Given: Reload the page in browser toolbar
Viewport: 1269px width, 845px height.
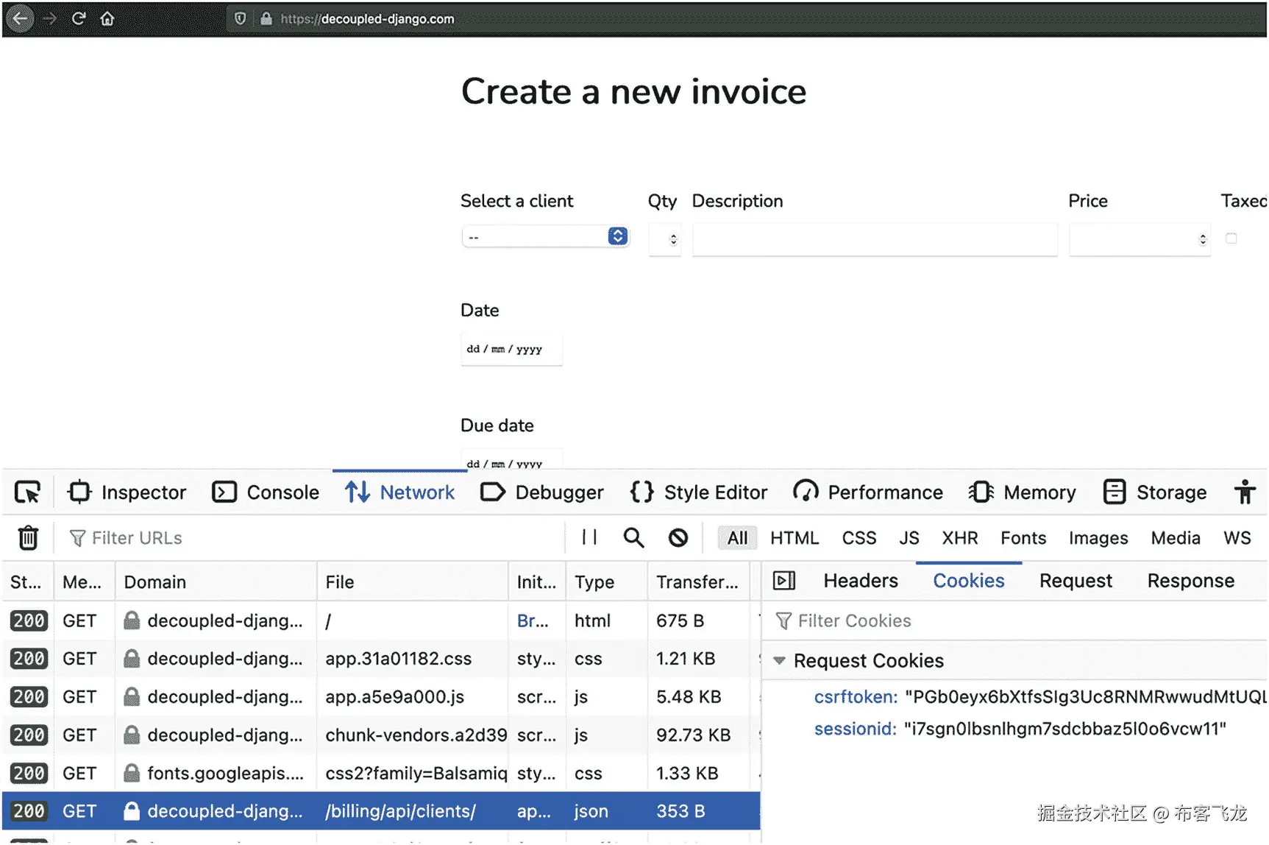Looking at the screenshot, I should click(79, 18).
